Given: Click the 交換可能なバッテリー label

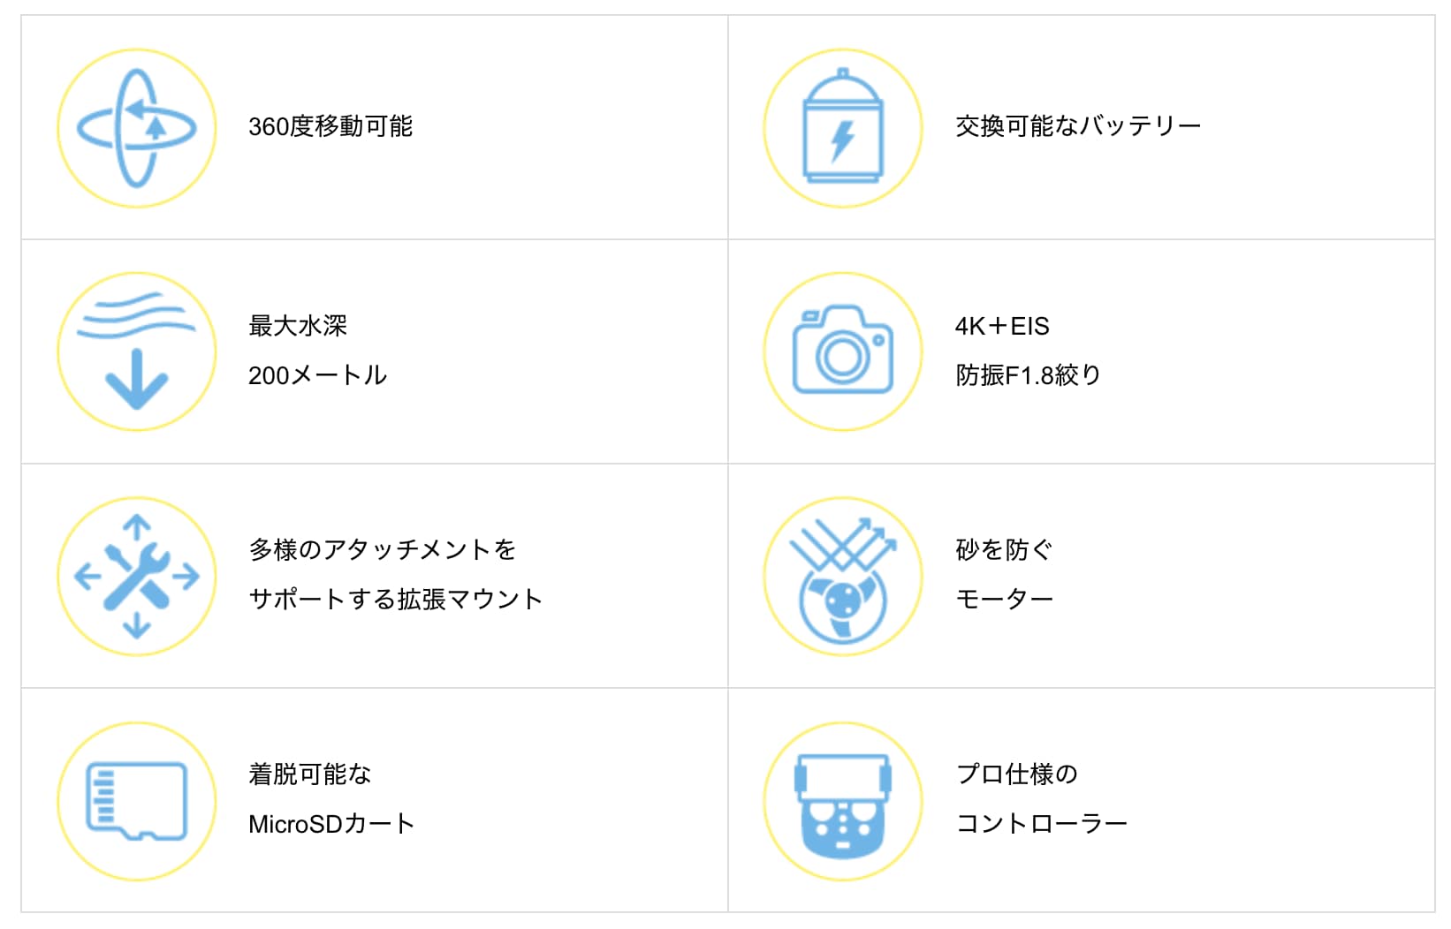Looking at the screenshot, I should pos(1077,126).
